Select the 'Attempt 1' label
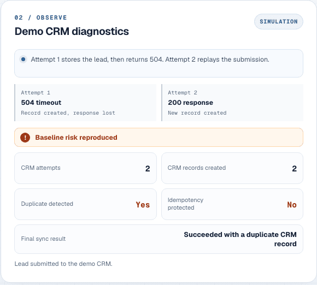This screenshot has width=317, height=285. [x=36, y=93]
